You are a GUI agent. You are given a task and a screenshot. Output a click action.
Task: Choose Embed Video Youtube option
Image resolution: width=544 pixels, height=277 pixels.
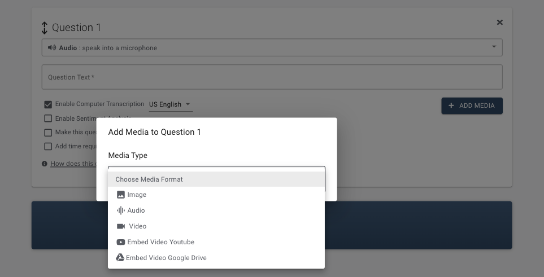[x=160, y=242]
